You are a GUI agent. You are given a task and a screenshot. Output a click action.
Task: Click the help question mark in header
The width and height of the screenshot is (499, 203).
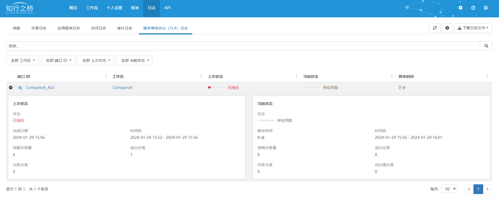pos(473,8)
